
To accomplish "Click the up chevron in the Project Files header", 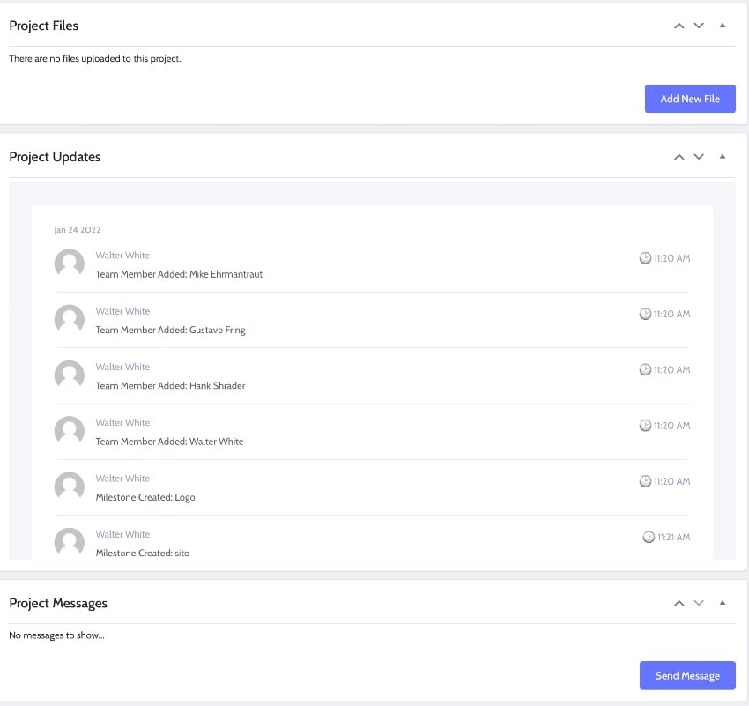I will point(679,26).
